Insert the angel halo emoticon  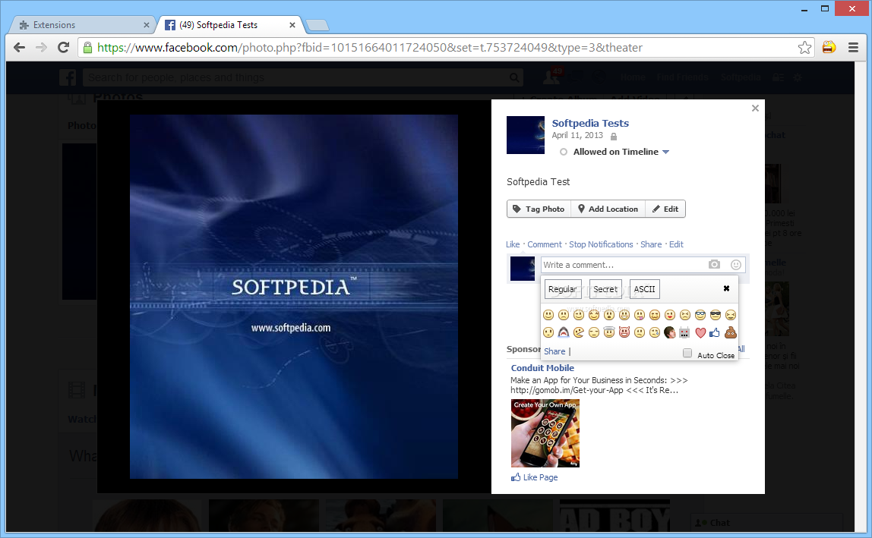[609, 332]
